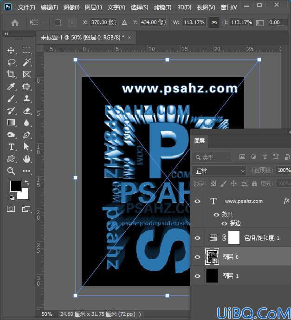The image size is (291, 320).
Task: Toggle Quick Mask mode
Action: click(x=11, y=209)
